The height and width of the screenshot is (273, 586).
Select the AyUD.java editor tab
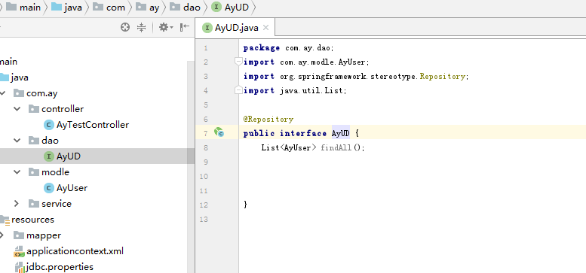click(x=236, y=28)
